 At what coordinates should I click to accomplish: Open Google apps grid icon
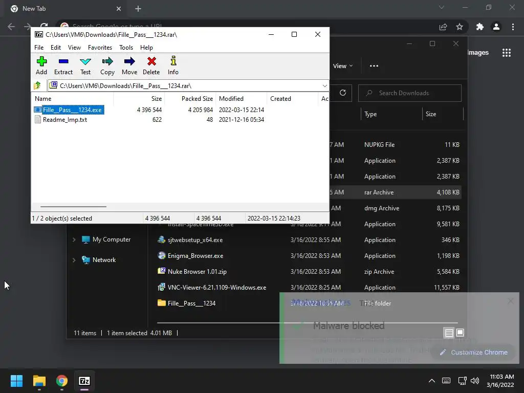click(x=506, y=53)
